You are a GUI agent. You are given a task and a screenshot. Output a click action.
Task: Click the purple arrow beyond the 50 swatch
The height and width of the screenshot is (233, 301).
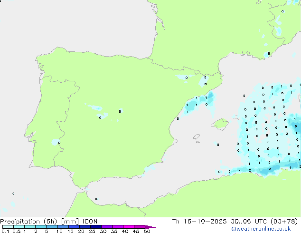pos(150,227)
